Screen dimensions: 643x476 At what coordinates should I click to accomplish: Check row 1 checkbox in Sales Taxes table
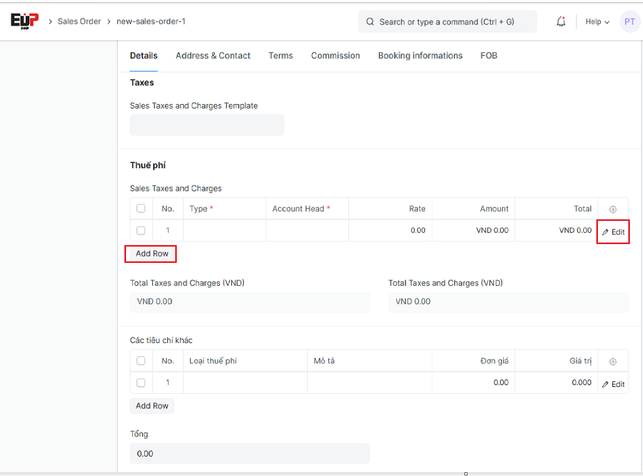[141, 231]
